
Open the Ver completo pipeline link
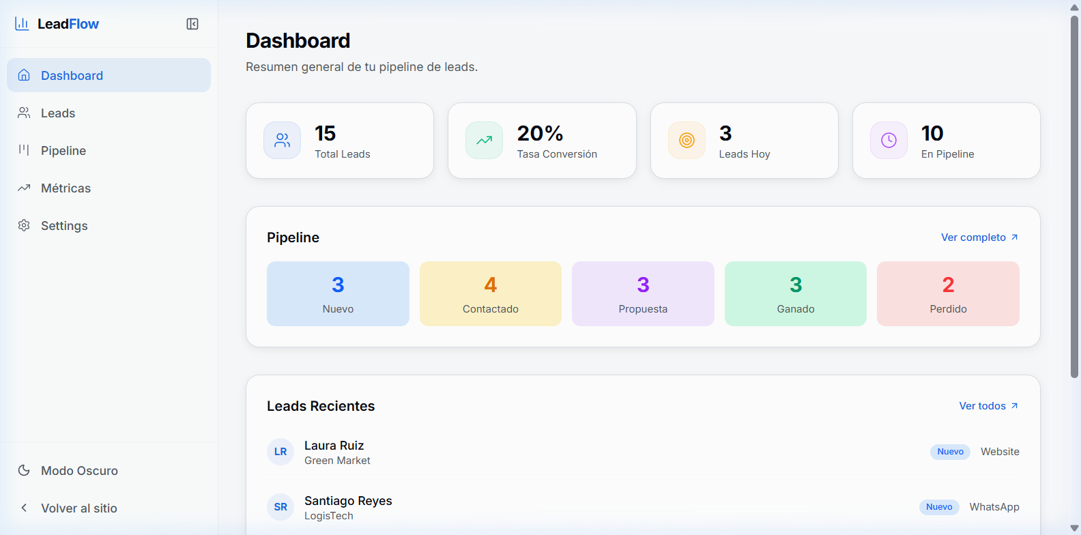pyautogui.click(x=979, y=237)
